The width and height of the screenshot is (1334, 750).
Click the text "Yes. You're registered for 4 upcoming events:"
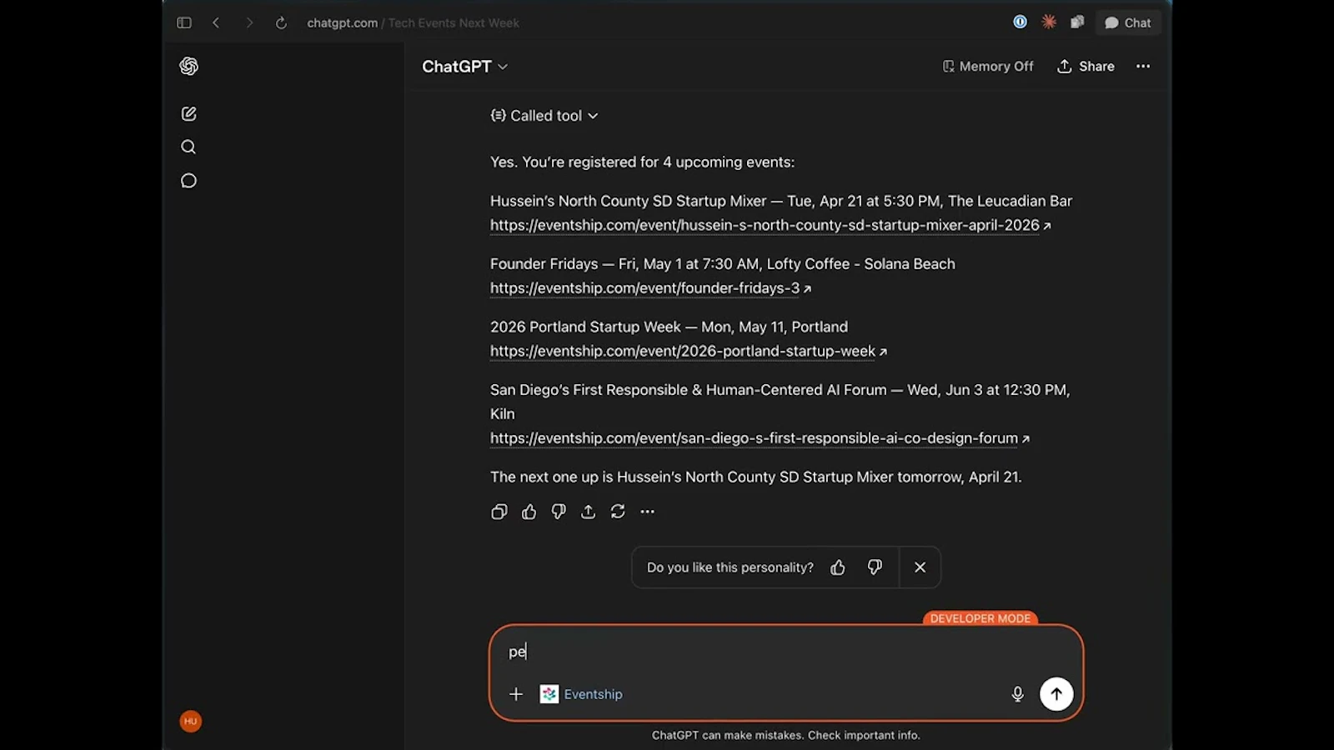click(642, 162)
